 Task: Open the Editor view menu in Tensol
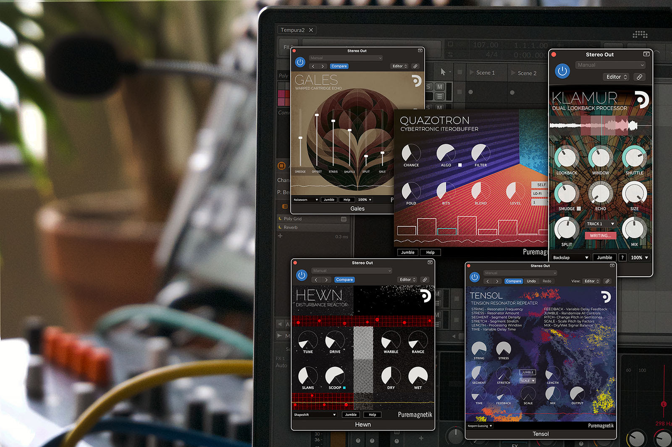(x=592, y=281)
